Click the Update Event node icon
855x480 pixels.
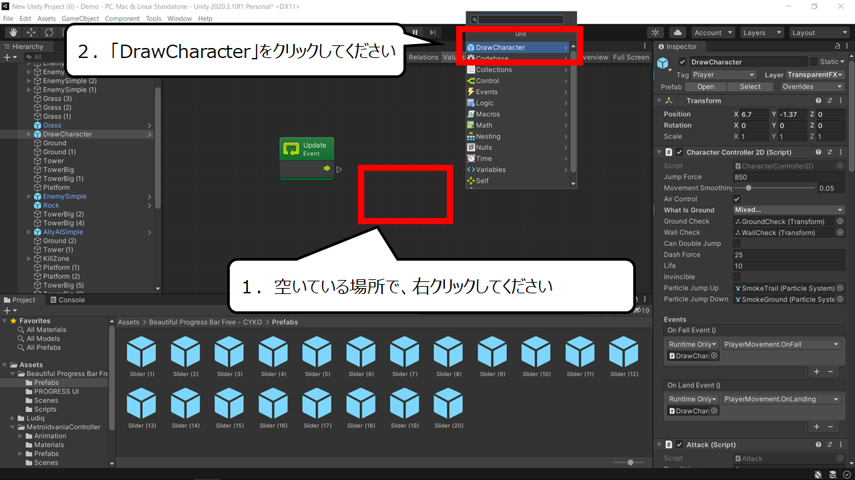[291, 149]
